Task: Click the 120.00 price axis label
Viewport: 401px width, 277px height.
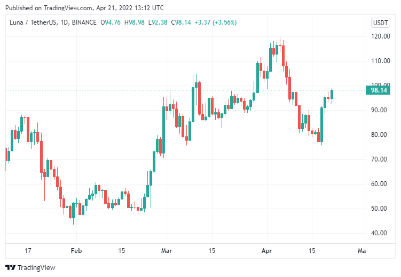Action: 380,36
